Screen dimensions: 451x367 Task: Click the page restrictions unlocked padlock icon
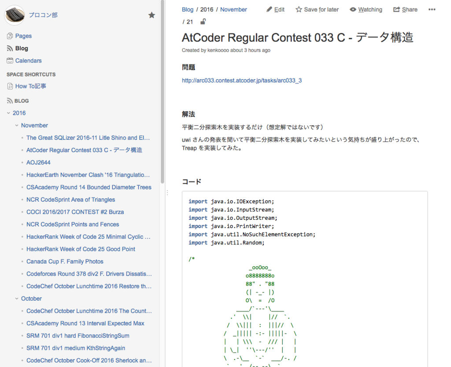point(203,22)
